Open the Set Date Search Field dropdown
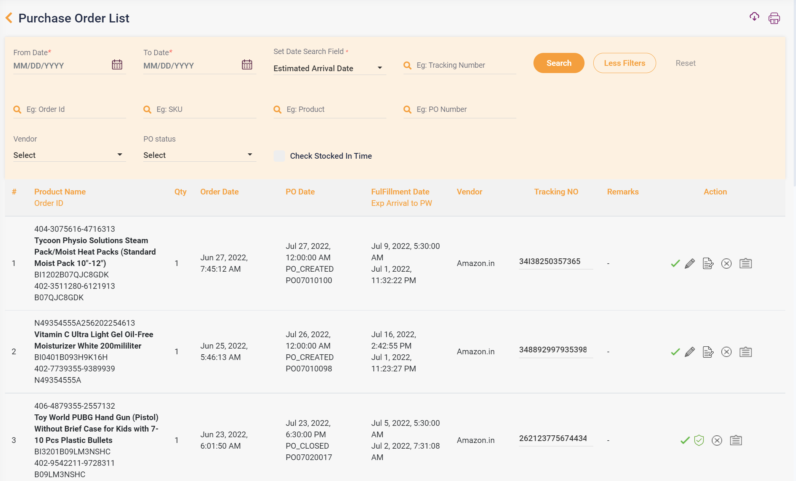 330,68
